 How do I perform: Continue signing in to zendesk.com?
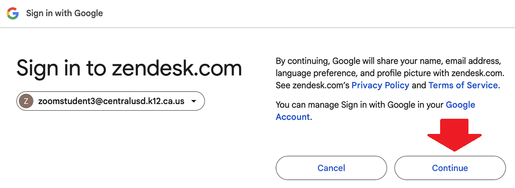[450, 168]
